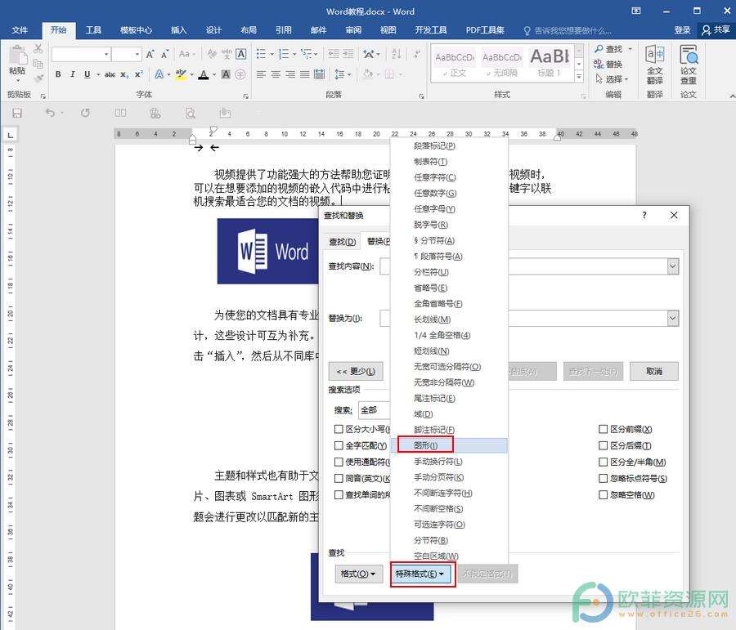
Task: Open the File ribbon tab
Action: point(20,30)
